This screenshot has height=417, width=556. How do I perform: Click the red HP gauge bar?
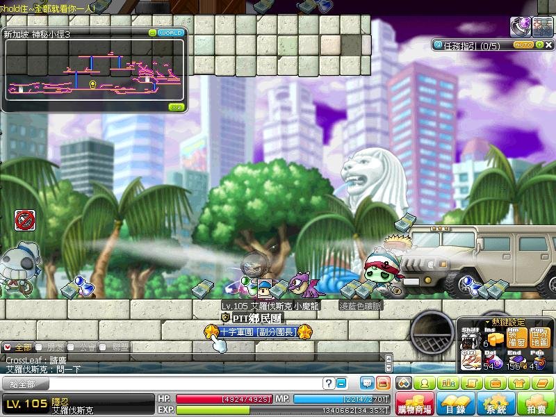[224, 399]
